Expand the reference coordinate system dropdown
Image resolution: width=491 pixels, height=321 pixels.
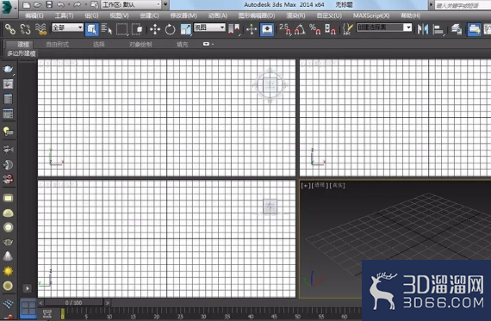209,28
